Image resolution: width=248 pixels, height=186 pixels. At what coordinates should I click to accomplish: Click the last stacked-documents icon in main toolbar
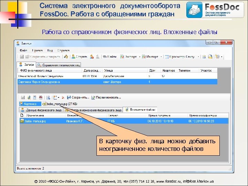(218, 56)
